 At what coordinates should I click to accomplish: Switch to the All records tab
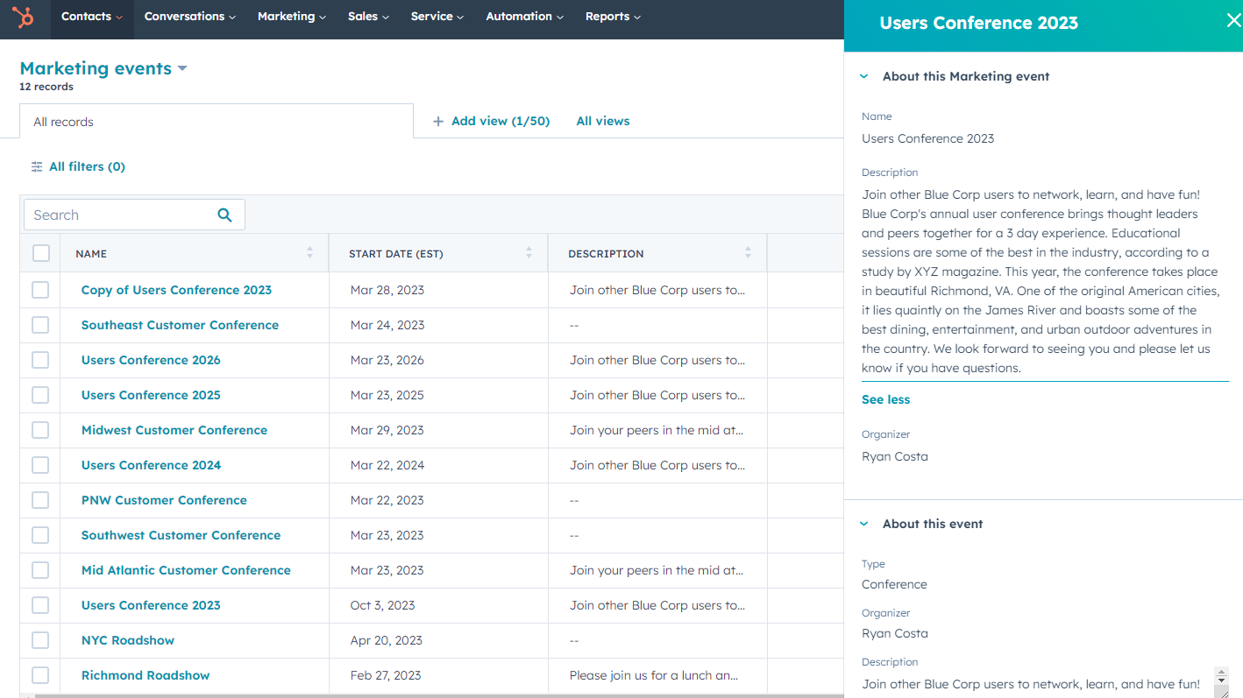[x=62, y=121]
